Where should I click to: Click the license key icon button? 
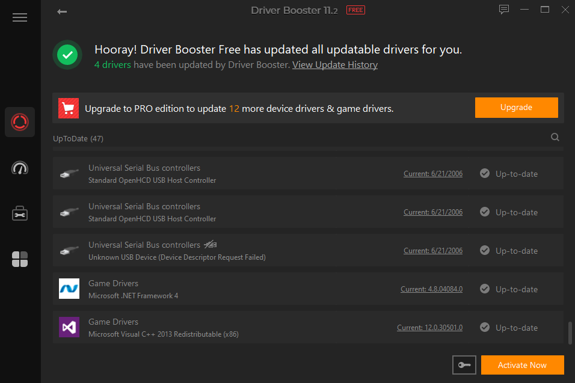464,365
